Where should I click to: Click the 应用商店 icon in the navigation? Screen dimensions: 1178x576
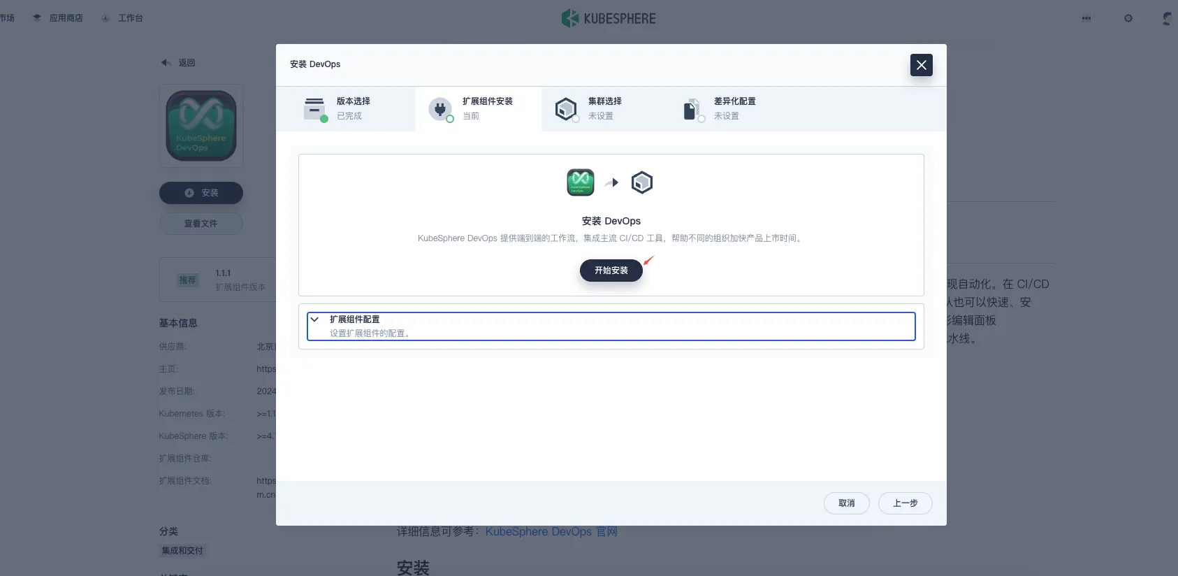pyautogui.click(x=37, y=18)
